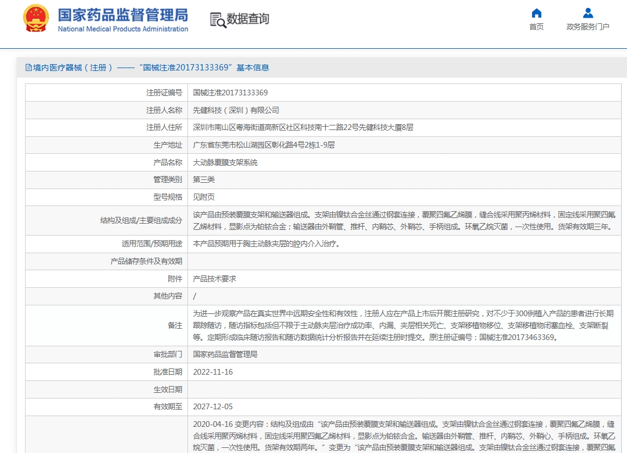Click the 结构及组成/主要组成成分 label

coord(141,221)
